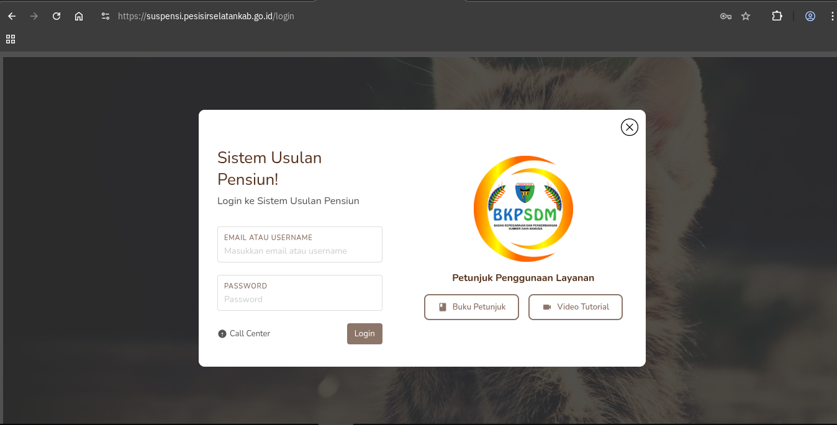This screenshot has width=837, height=425.
Task: Reload the page with refresh icon
Action: click(x=57, y=16)
